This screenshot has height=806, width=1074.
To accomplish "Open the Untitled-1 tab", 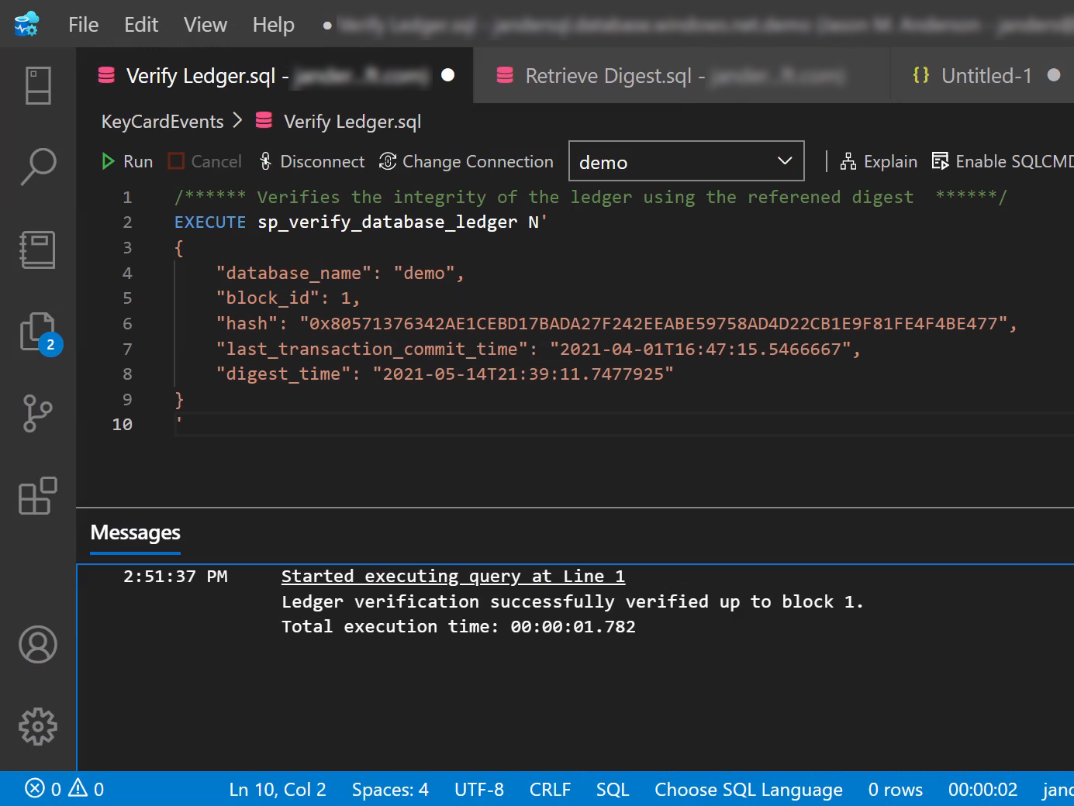I will (x=985, y=75).
